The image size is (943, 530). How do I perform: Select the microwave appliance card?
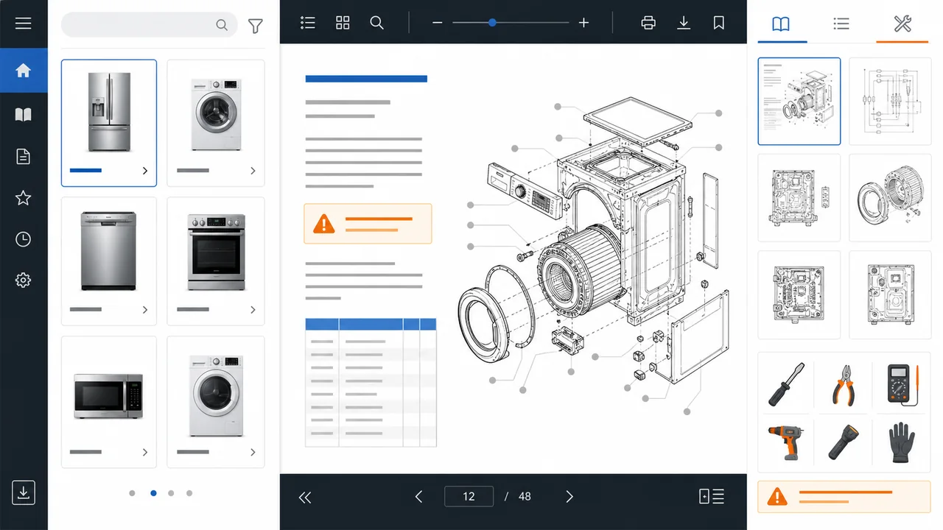click(109, 402)
